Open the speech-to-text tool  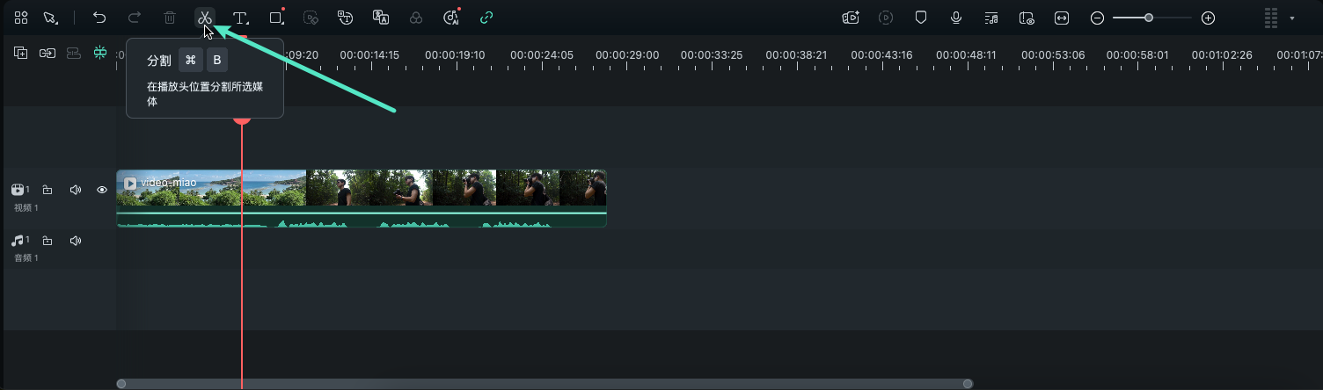click(346, 18)
